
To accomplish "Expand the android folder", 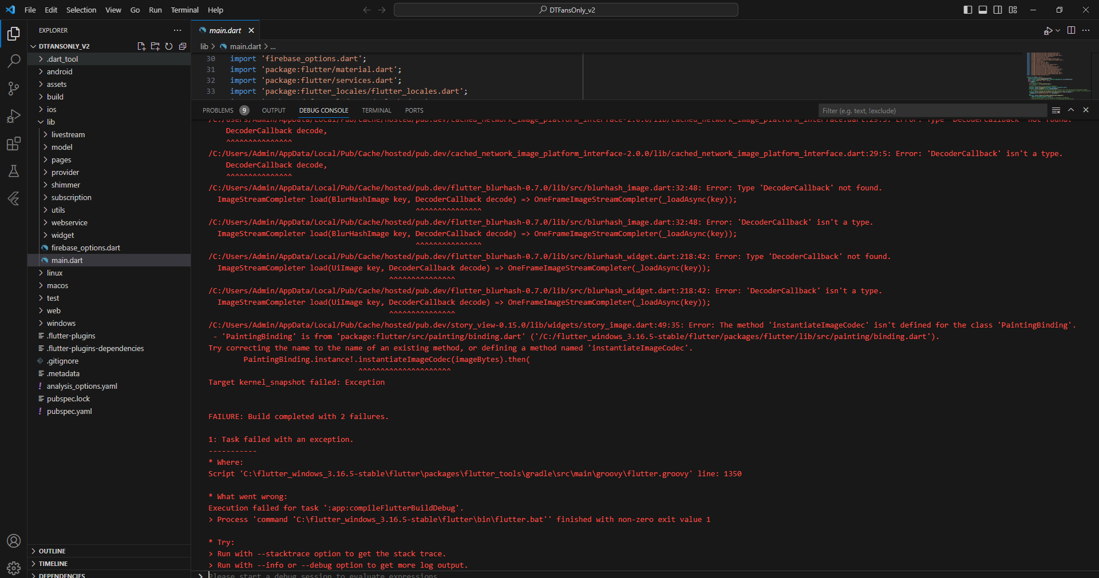I will (109, 71).
